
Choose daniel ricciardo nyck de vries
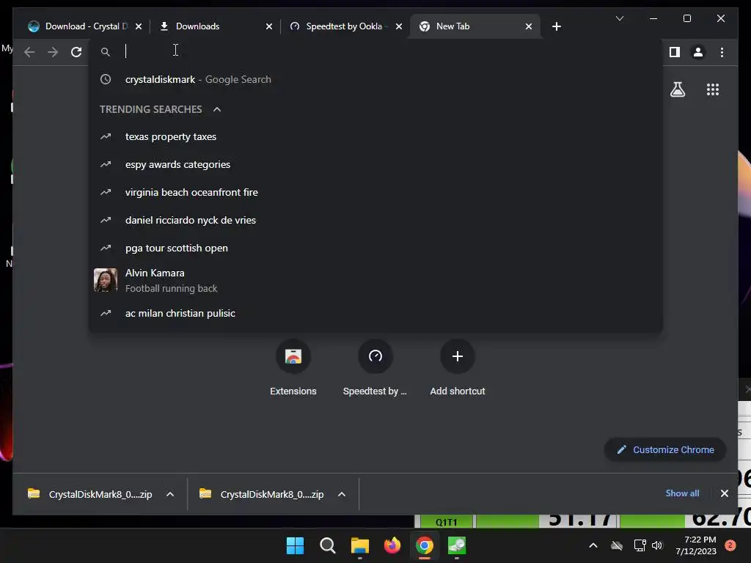click(375, 220)
